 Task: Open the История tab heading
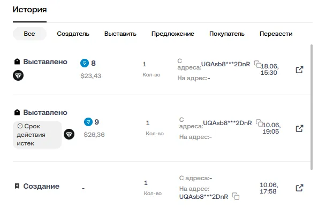[29, 10]
